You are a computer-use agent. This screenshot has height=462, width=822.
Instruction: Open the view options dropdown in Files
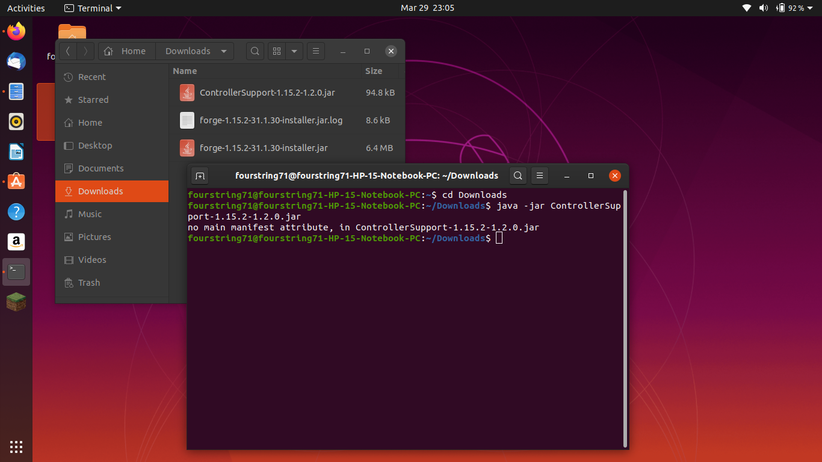294,51
